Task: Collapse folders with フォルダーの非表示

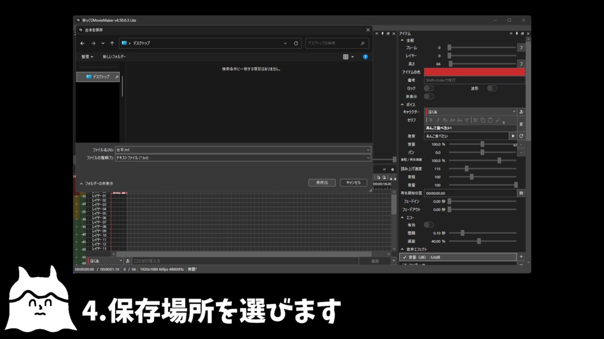Action: [x=96, y=184]
